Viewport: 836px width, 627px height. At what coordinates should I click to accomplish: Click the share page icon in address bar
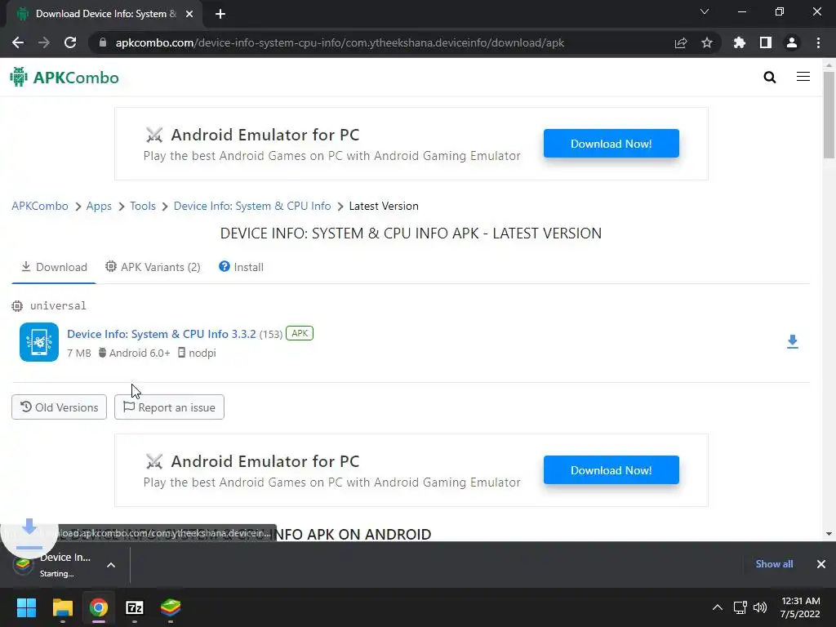[681, 42]
